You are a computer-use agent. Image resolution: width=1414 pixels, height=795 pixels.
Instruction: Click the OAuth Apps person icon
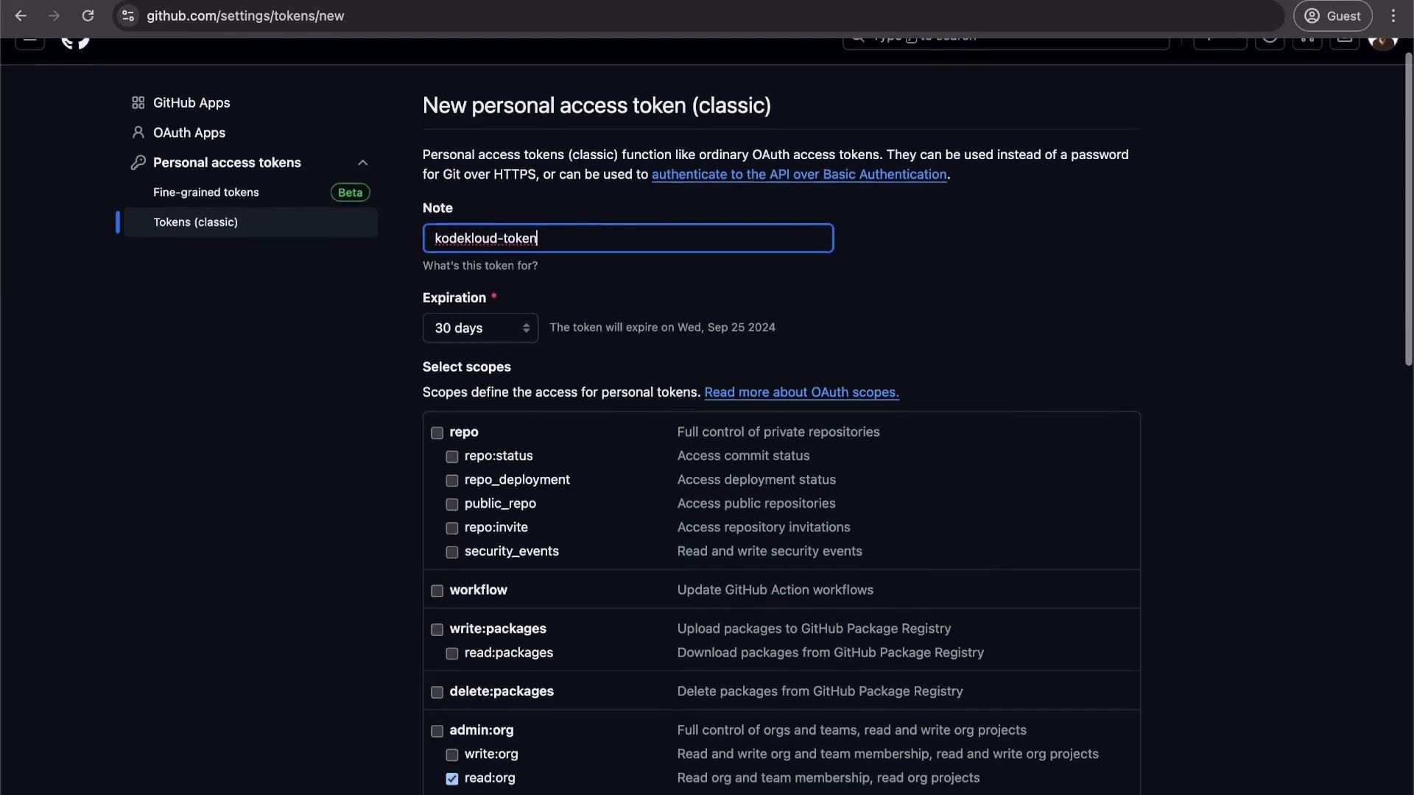pos(138,132)
